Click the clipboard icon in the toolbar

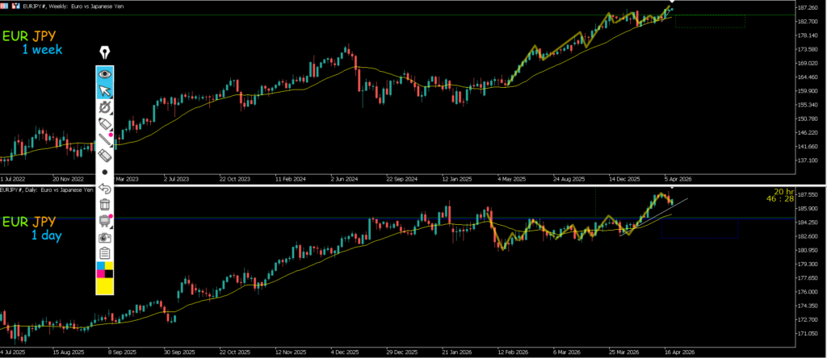tap(105, 253)
